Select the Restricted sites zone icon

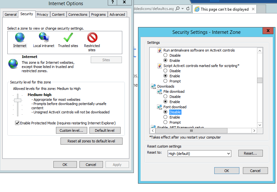pyautogui.click(x=92, y=37)
